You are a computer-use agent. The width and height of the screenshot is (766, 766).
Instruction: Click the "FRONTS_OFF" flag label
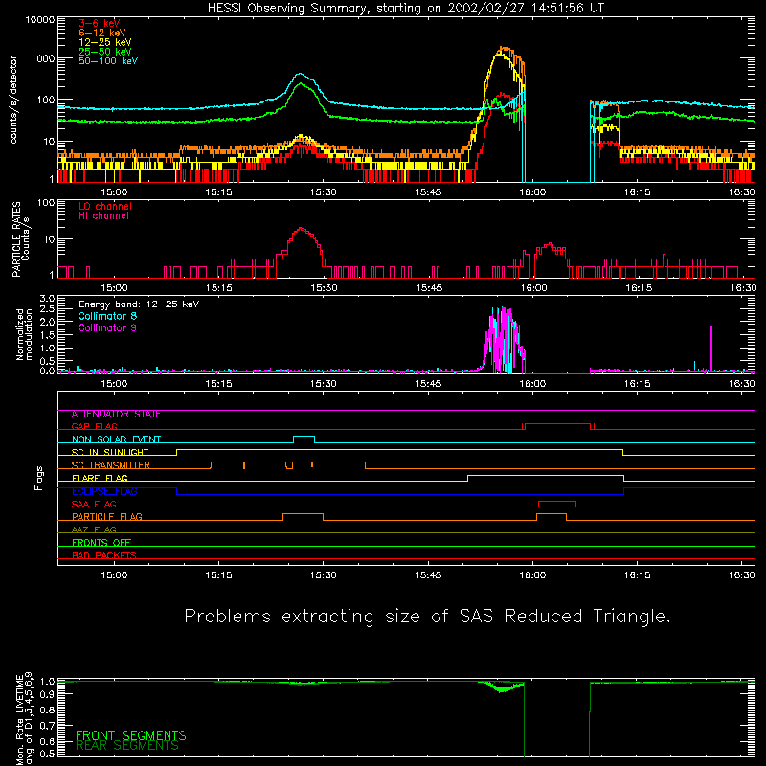(x=101, y=543)
